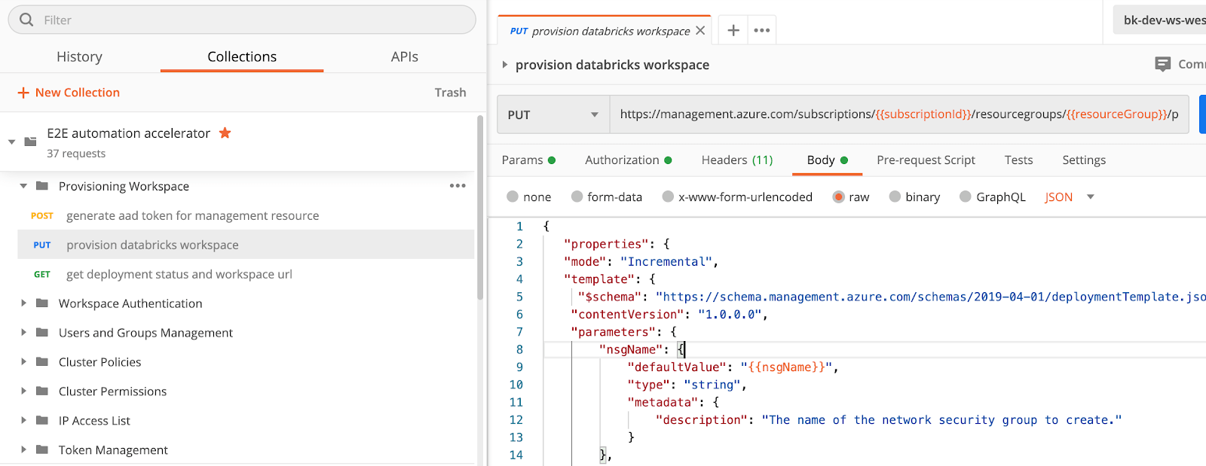This screenshot has height=466, width=1206.
Task: Open the Trash link
Action: tap(450, 93)
